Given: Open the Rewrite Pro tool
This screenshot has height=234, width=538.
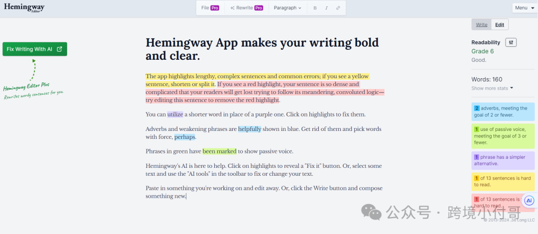Looking at the screenshot, I should tap(247, 8).
